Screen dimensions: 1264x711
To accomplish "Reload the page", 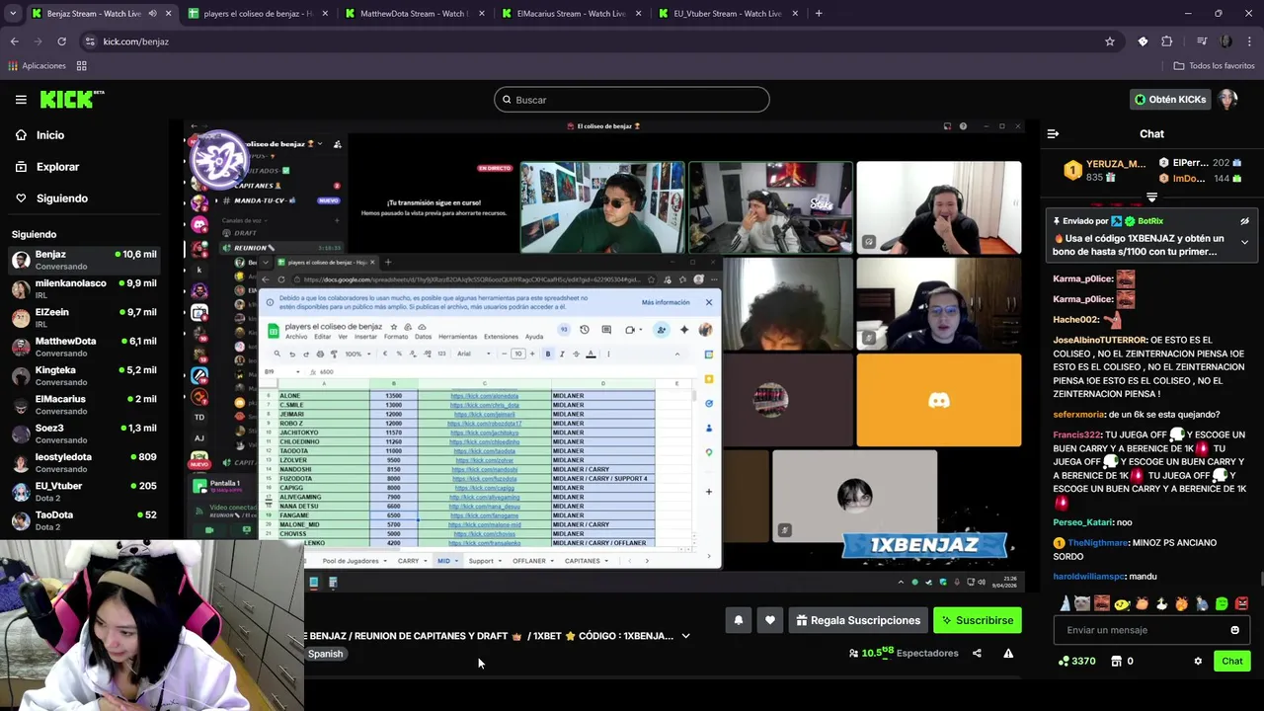I will pos(61,41).
